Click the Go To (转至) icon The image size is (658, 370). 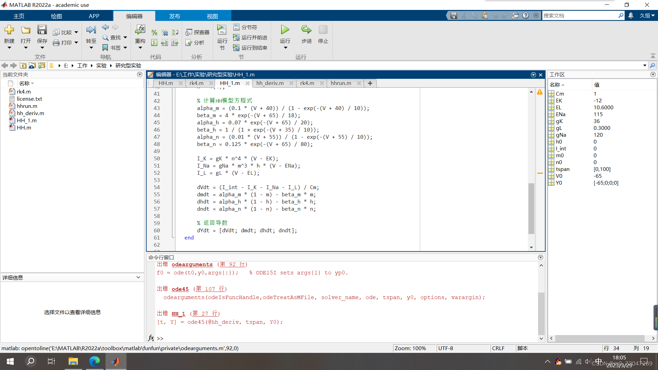coord(91,30)
